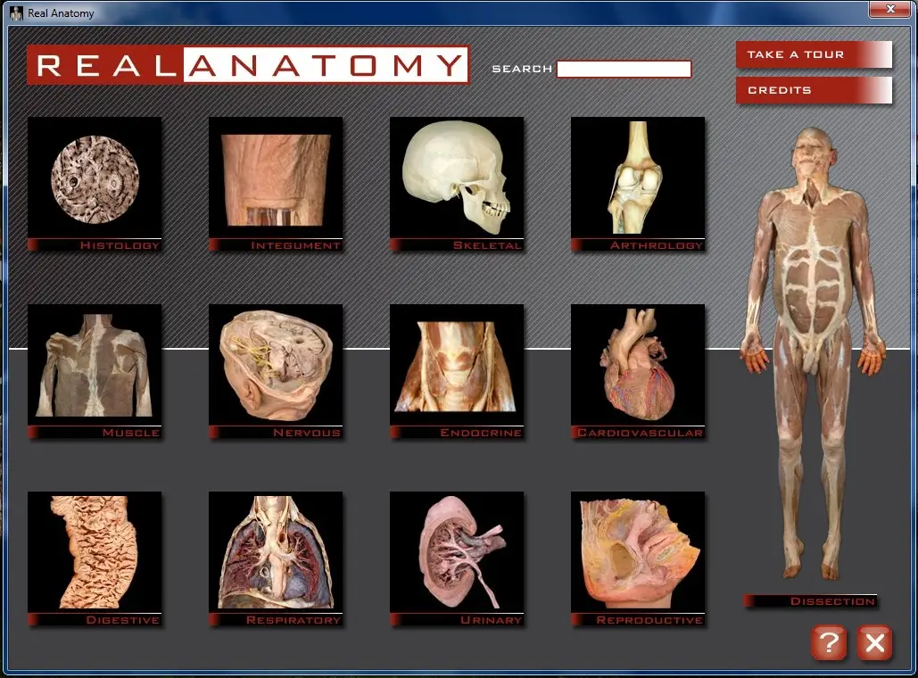The image size is (918, 678).
Task: Open the Integument skin specimen tile
Action: pyautogui.click(x=276, y=184)
